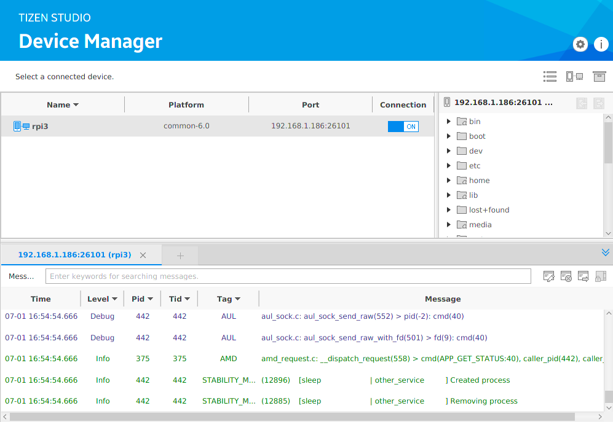Add a new log tab with plus
Viewport: 613px width, 422px height.
coord(180,256)
